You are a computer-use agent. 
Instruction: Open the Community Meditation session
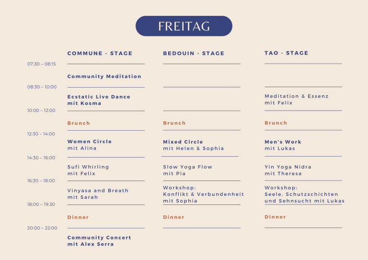pyautogui.click(x=104, y=77)
